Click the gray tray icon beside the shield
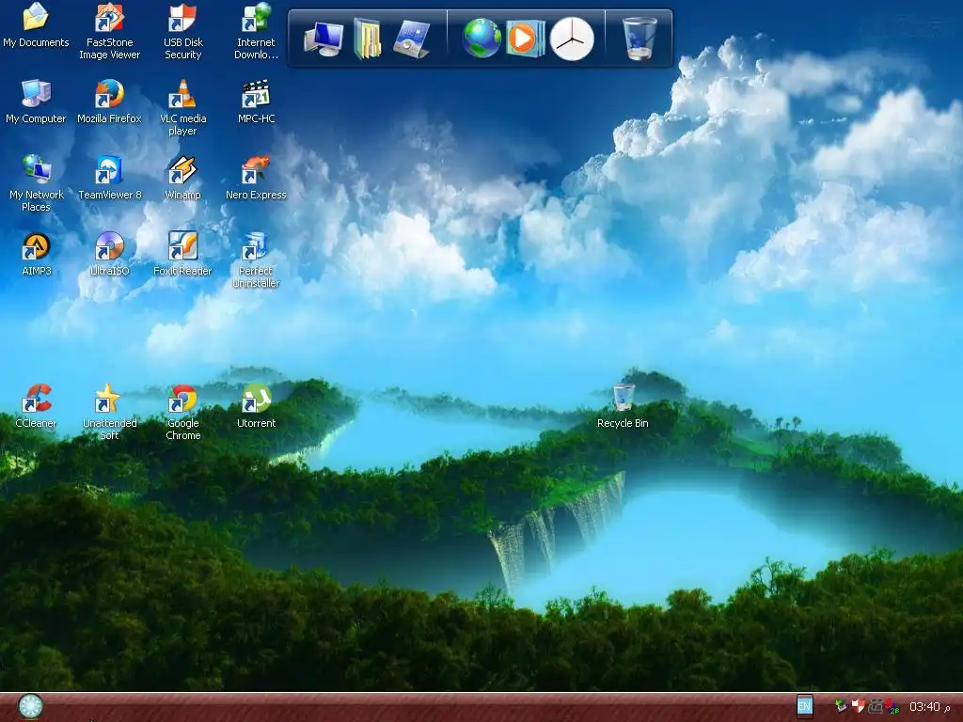The width and height of the screenshot is (963, 722). [875, 707]
